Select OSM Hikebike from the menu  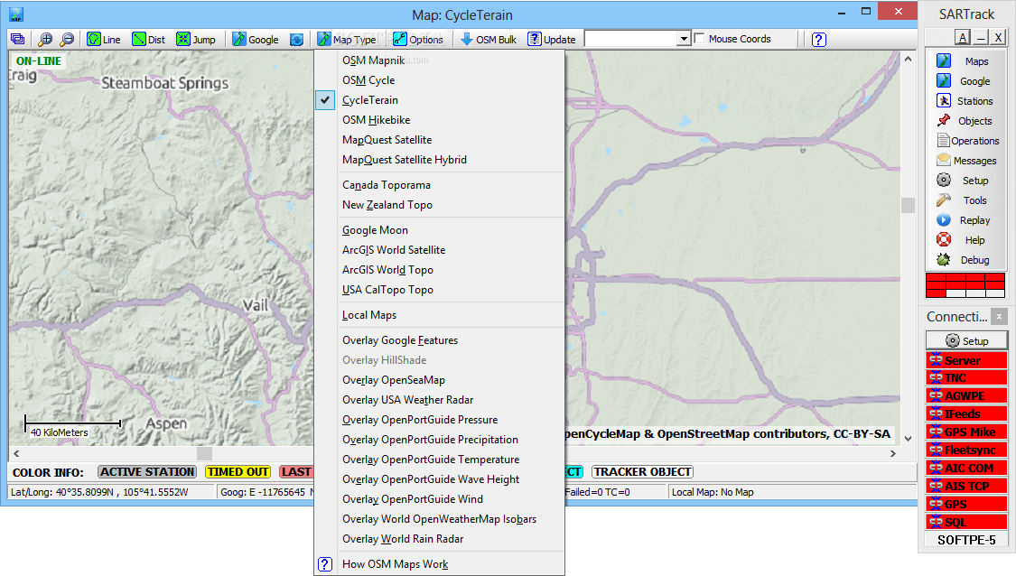coord(377,120)
